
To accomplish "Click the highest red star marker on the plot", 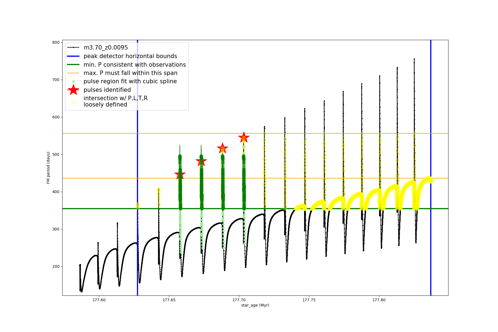I will [244, 138].
